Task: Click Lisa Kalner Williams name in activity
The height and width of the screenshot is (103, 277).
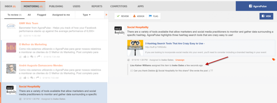Action: pyautogui.click(x=141, y=65)
